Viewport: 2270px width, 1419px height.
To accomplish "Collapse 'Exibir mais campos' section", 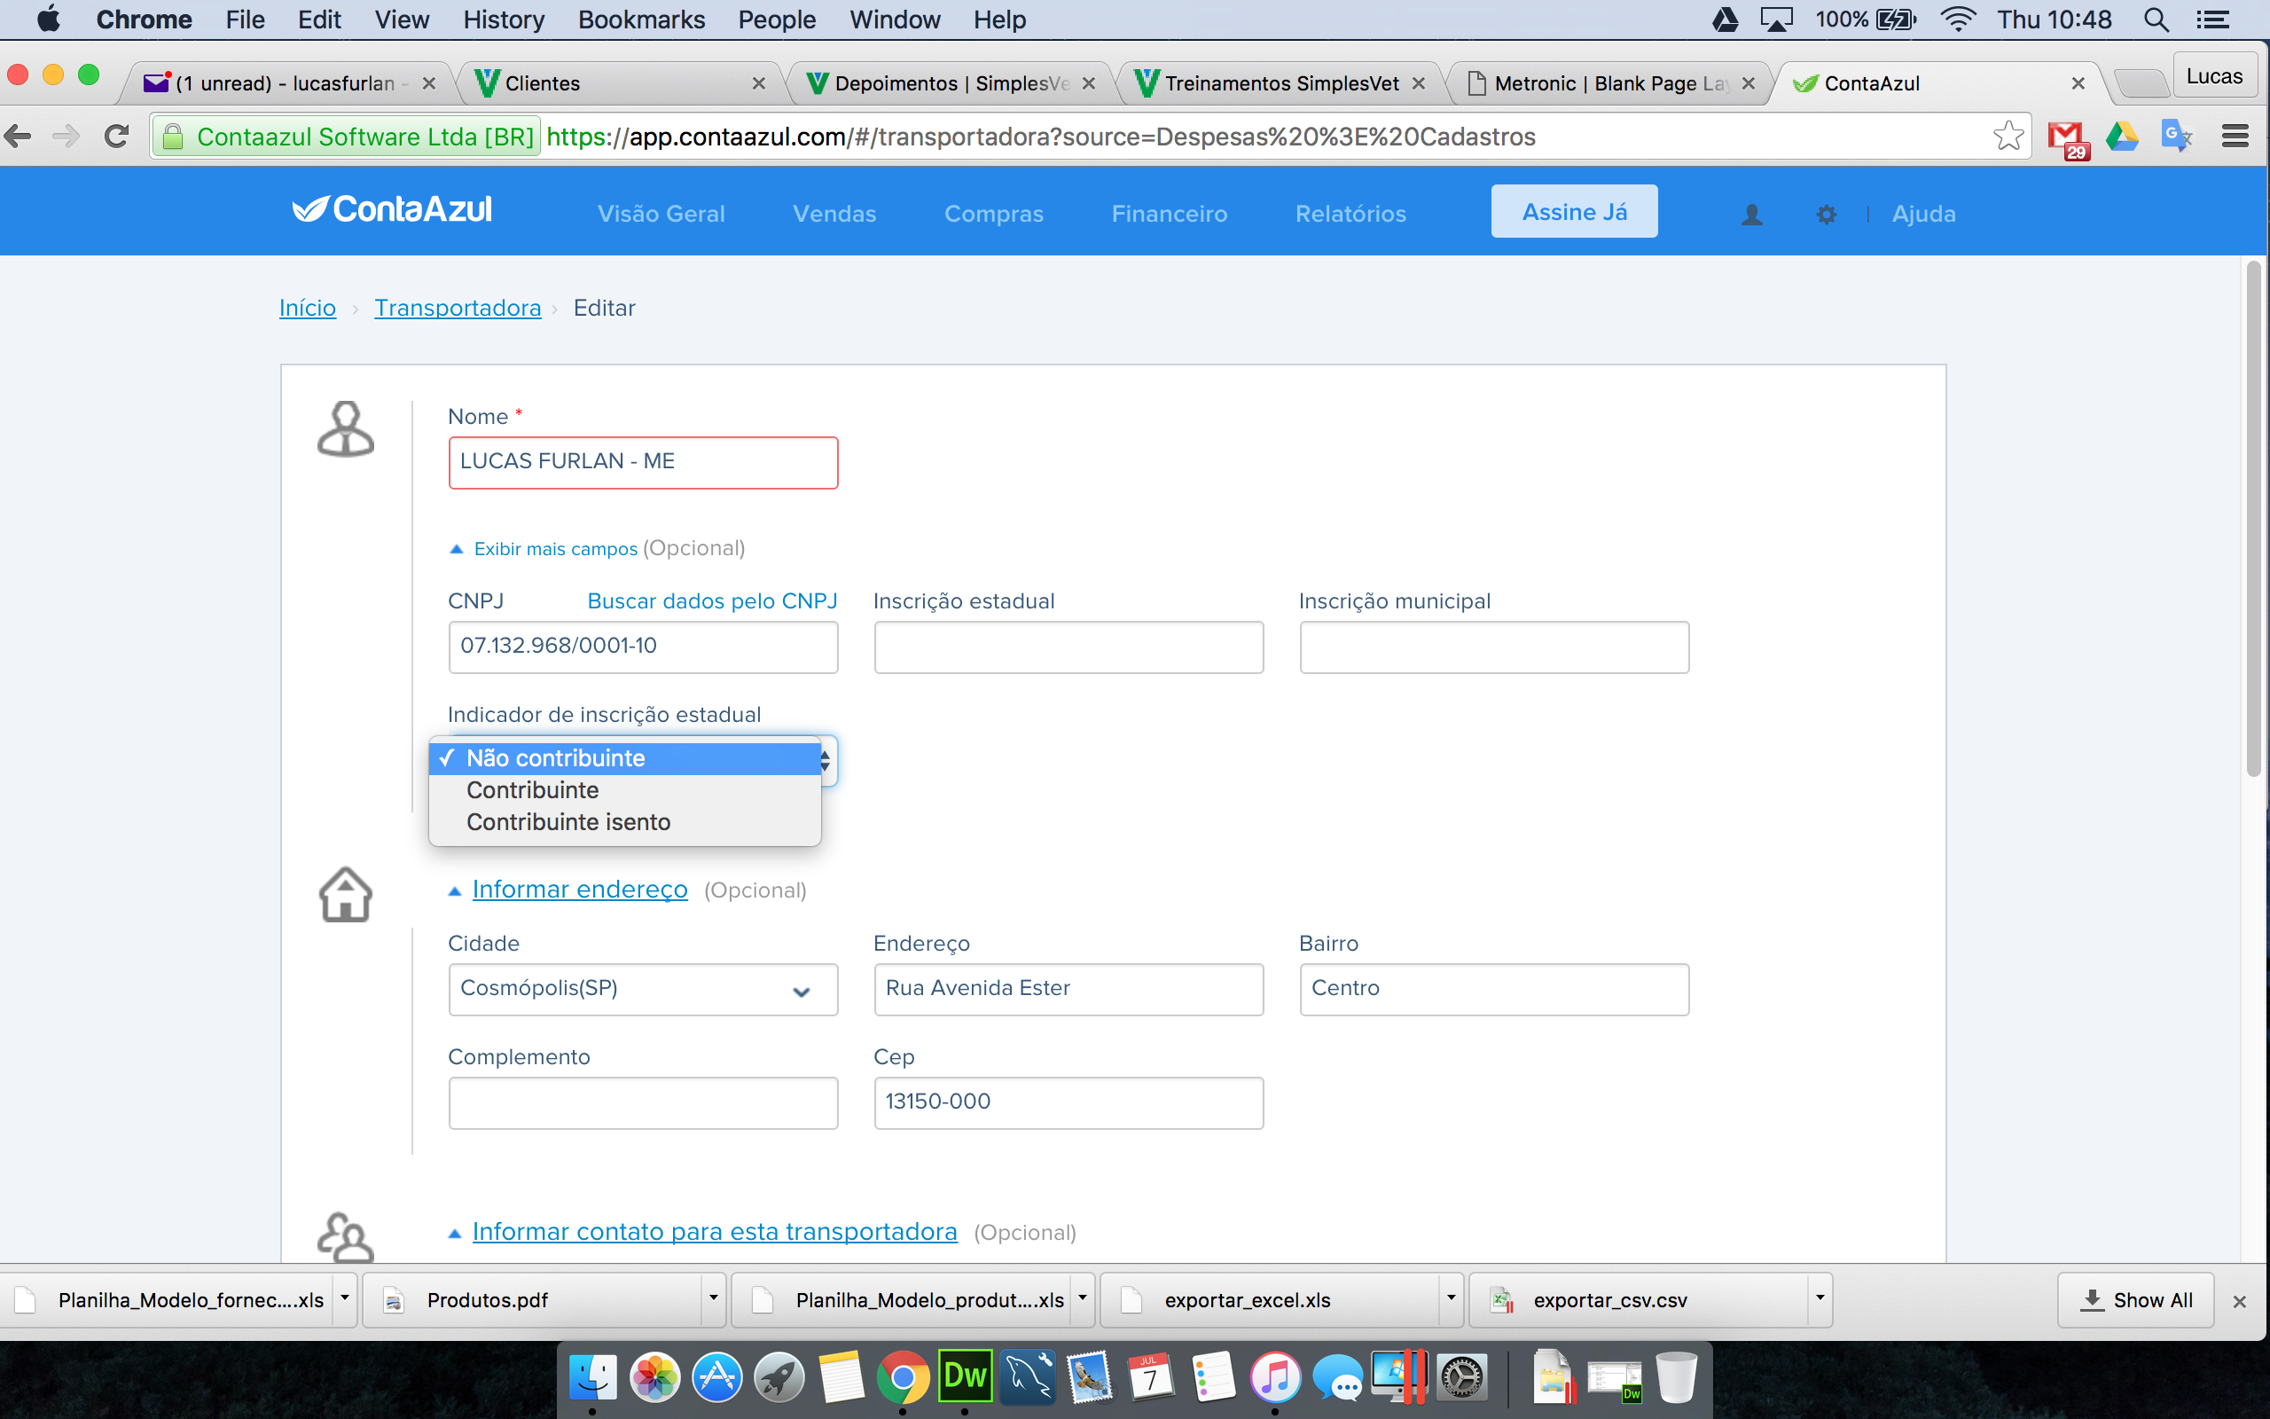I will click(555, 548).
